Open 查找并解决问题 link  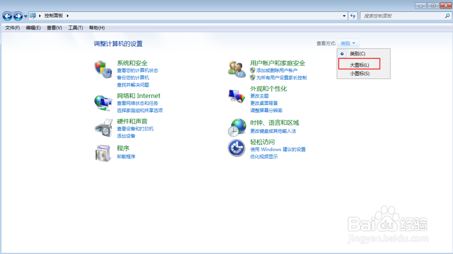click(133, 85)
